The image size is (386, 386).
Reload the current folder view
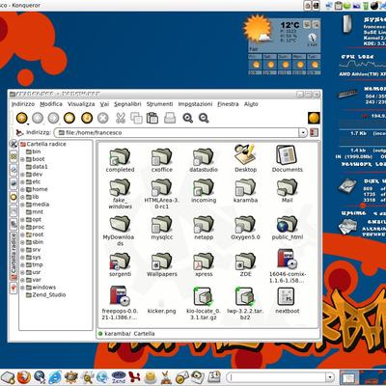(87, 119)
